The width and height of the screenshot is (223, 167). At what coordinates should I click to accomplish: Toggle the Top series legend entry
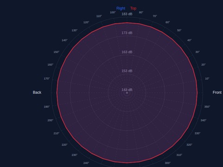[133, 8]
